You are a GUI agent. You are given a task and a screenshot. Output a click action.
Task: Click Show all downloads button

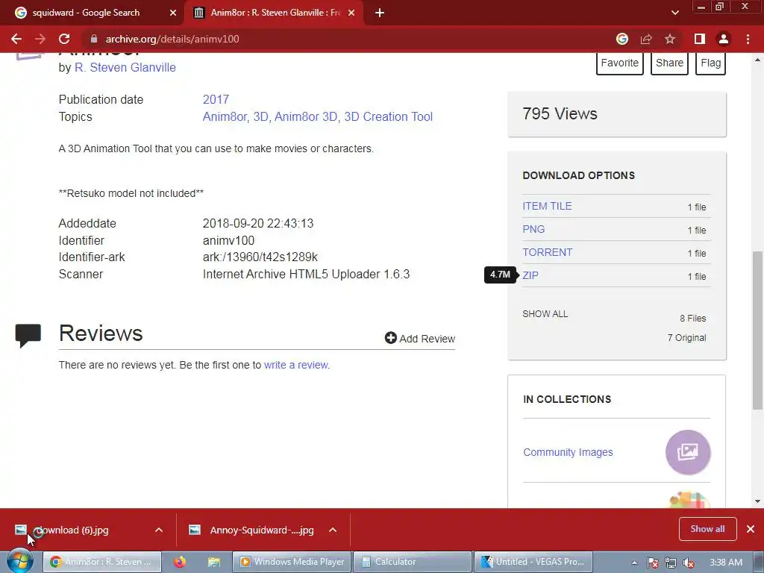click(707, 529)
